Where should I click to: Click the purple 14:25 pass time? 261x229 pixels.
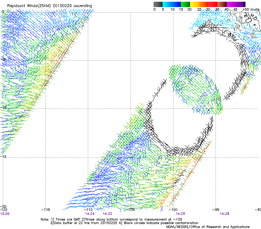(x=107, y=214)
